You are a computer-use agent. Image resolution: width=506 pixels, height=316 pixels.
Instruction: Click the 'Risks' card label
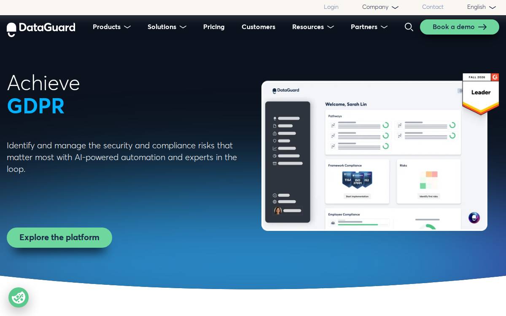coord(403,166)
